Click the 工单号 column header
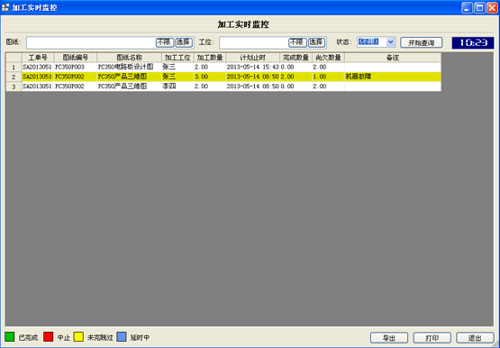 (x=38, y=58)
